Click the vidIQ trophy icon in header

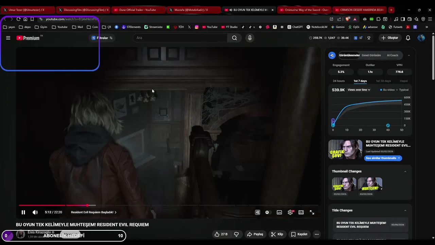click(369, 38)
